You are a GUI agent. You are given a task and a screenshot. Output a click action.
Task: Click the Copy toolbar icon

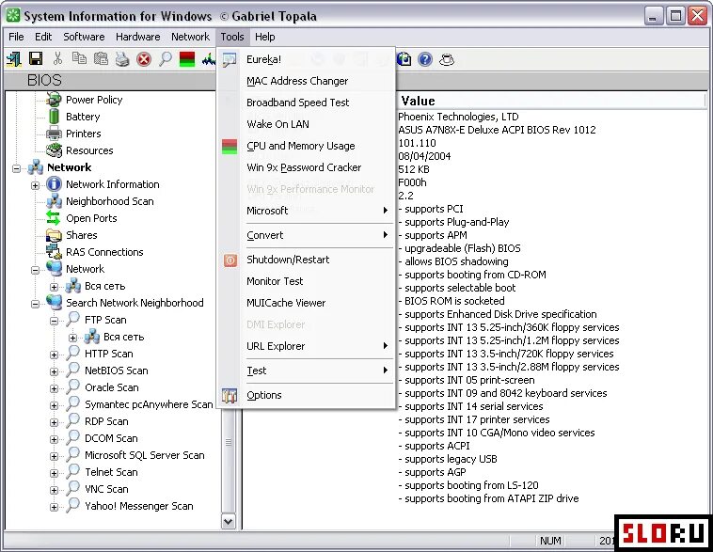pos(79,59)
